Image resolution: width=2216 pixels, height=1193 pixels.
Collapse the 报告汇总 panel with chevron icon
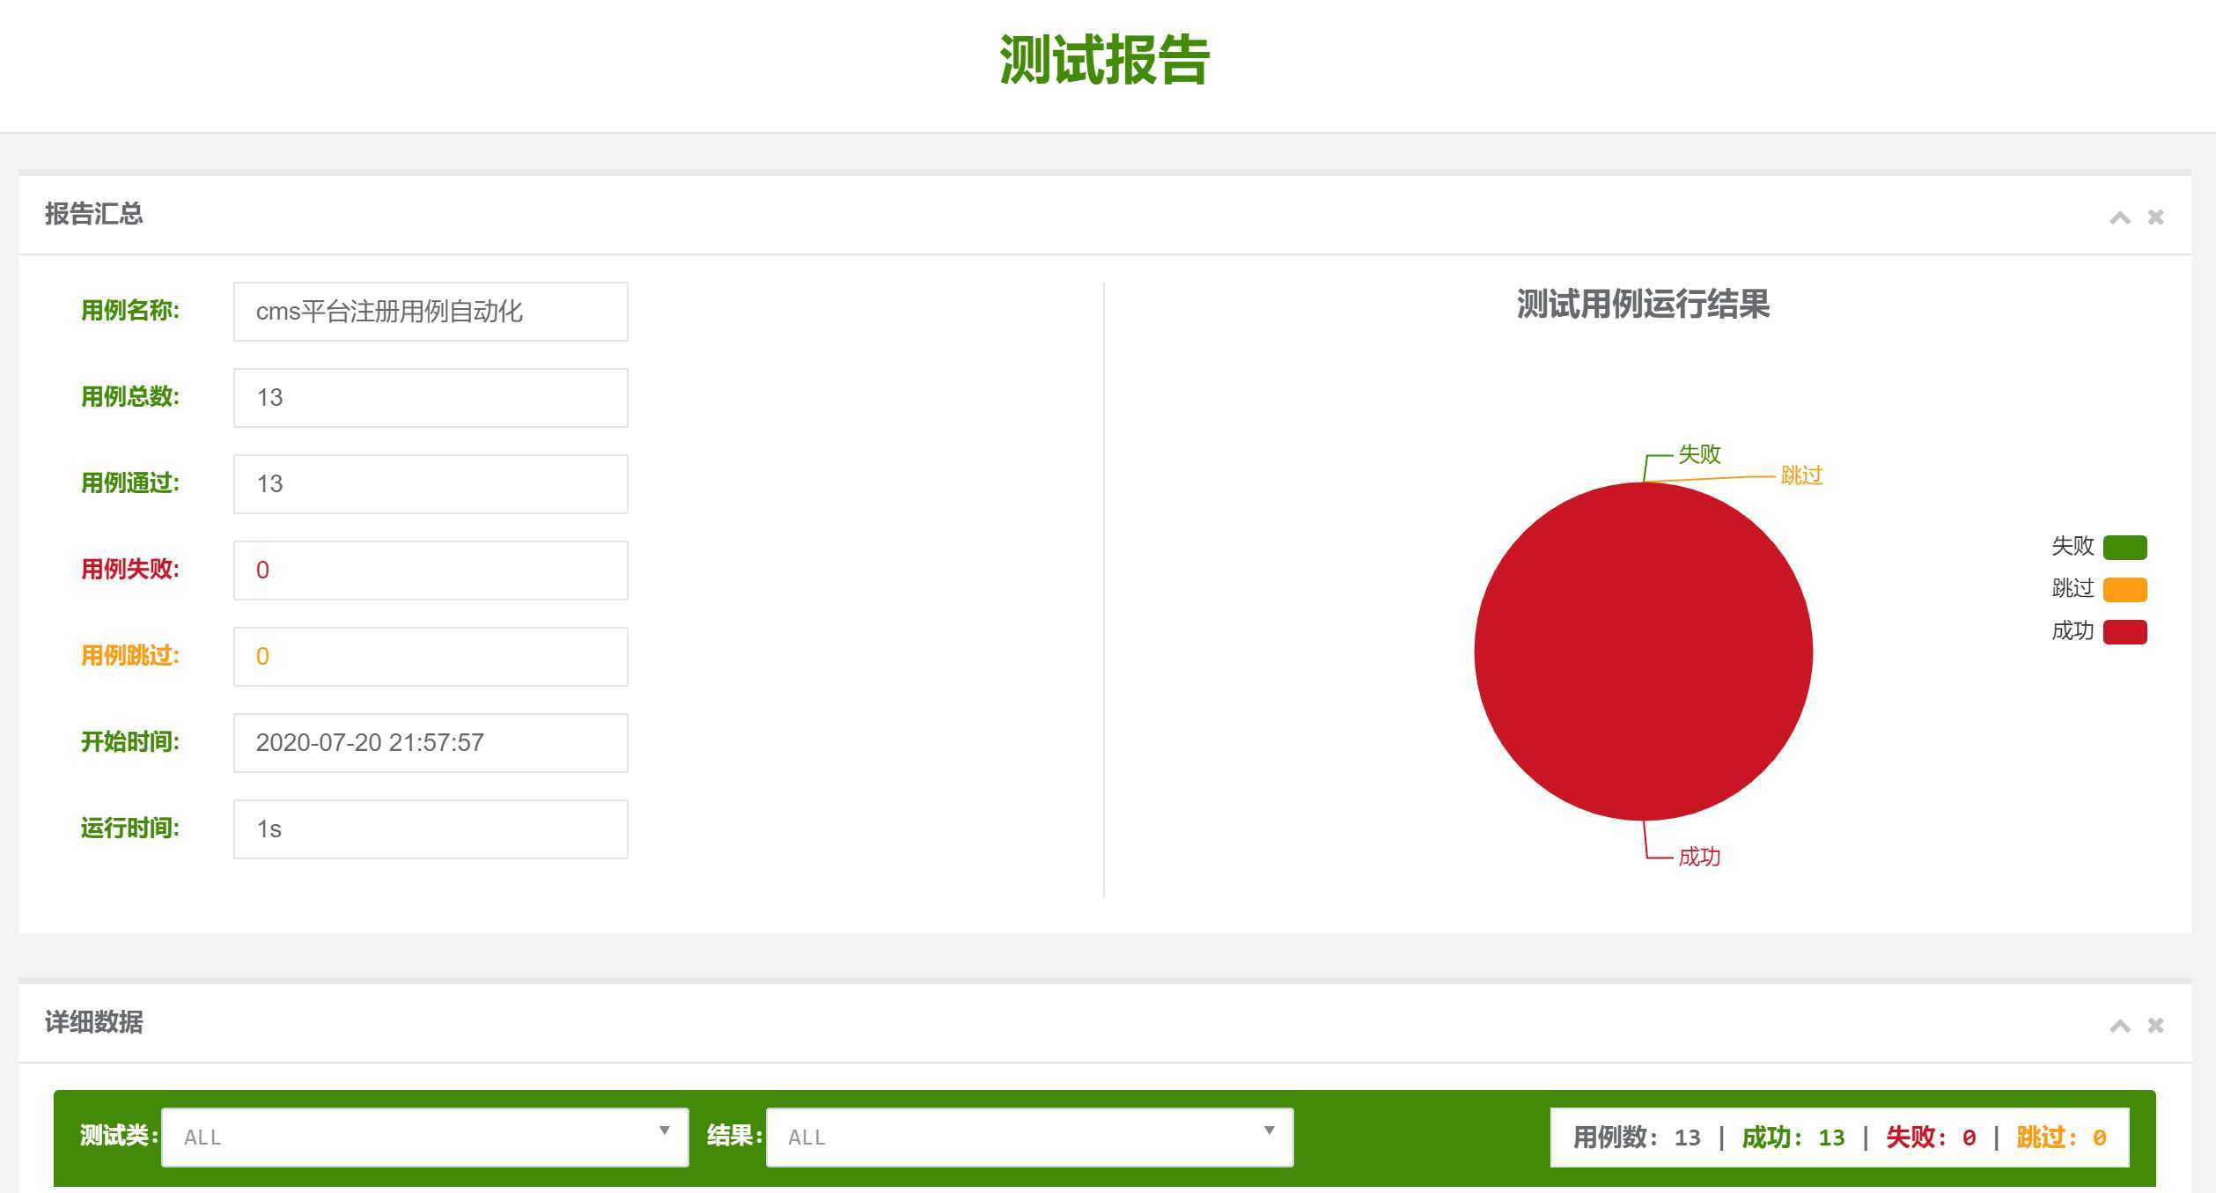[x=2119, y=217]
